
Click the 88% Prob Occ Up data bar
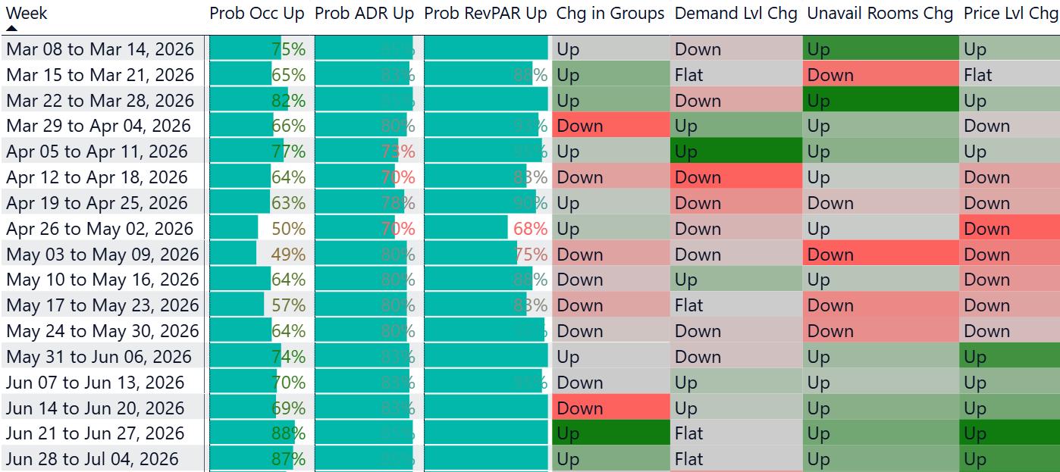(258, 433)
